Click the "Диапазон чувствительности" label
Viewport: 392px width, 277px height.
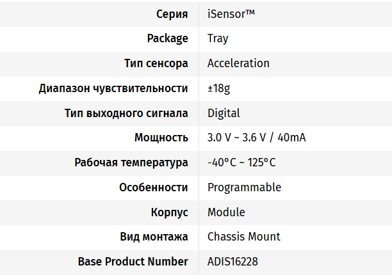tap(113, 88)
